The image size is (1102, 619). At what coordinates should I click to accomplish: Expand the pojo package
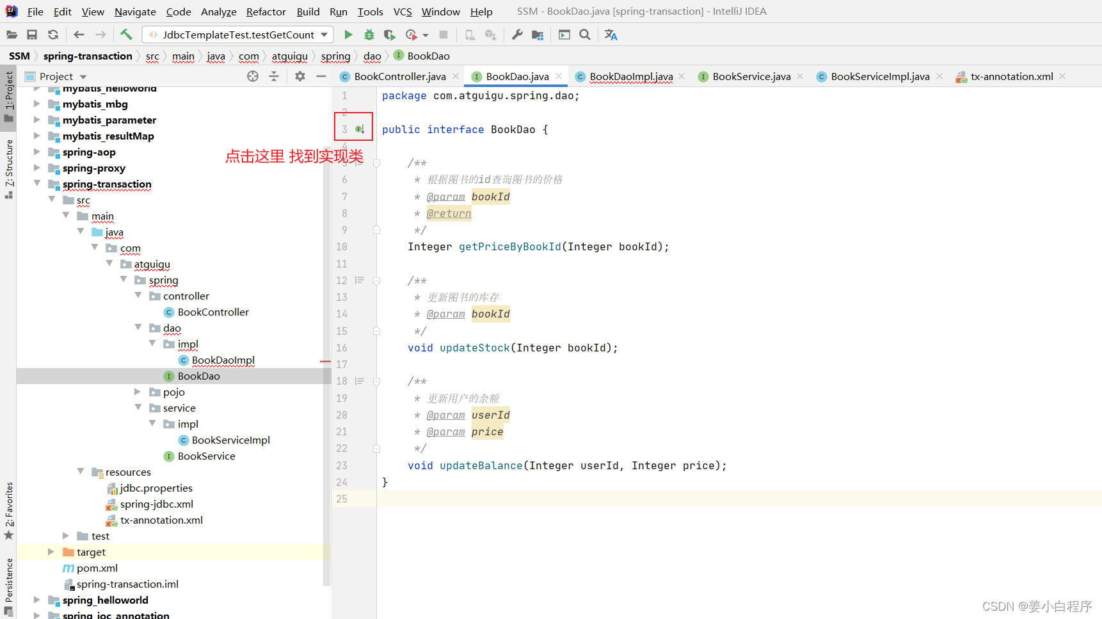(138, 392)
